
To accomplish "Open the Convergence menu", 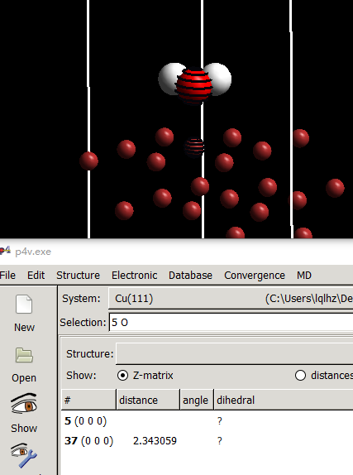I will (x=255, y=275).
